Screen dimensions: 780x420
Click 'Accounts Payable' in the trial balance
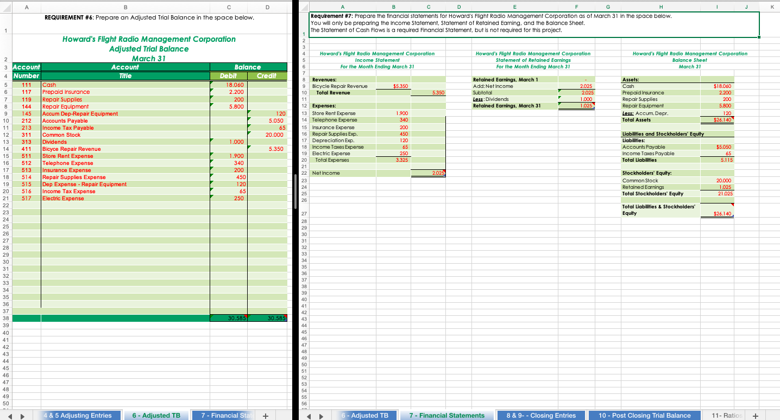(125, 120)
